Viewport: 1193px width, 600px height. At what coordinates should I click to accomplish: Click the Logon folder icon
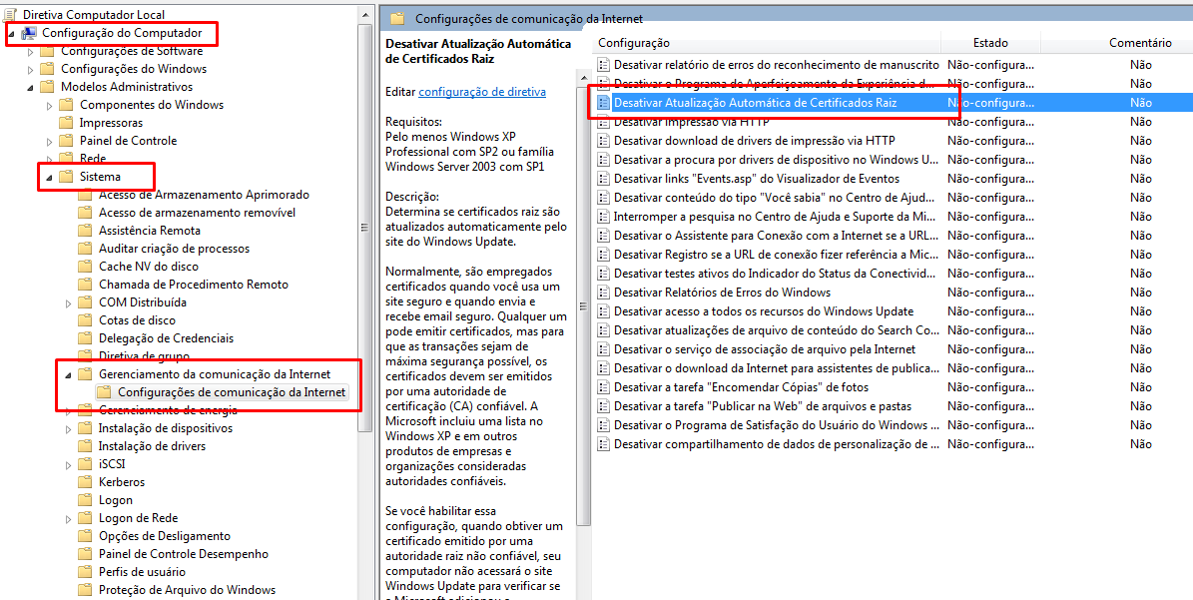(86, 500)
